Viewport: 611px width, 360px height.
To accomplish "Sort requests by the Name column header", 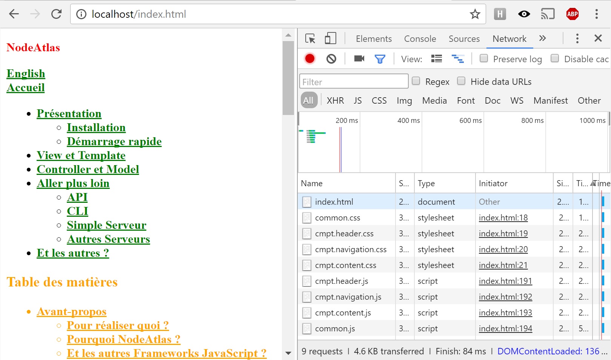I will click(346, 184).
